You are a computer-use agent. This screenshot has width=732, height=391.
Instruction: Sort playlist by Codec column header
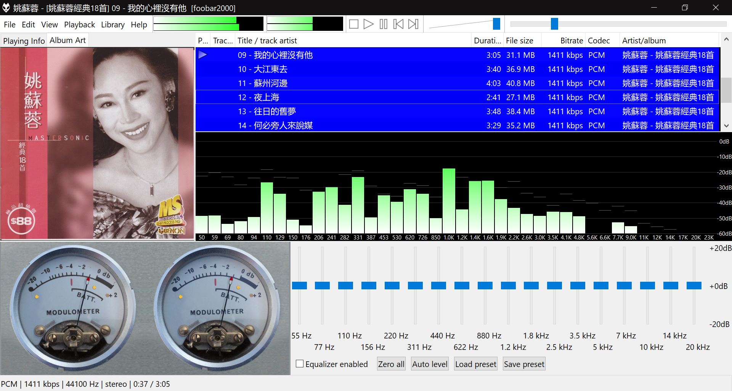click(602, 41)
